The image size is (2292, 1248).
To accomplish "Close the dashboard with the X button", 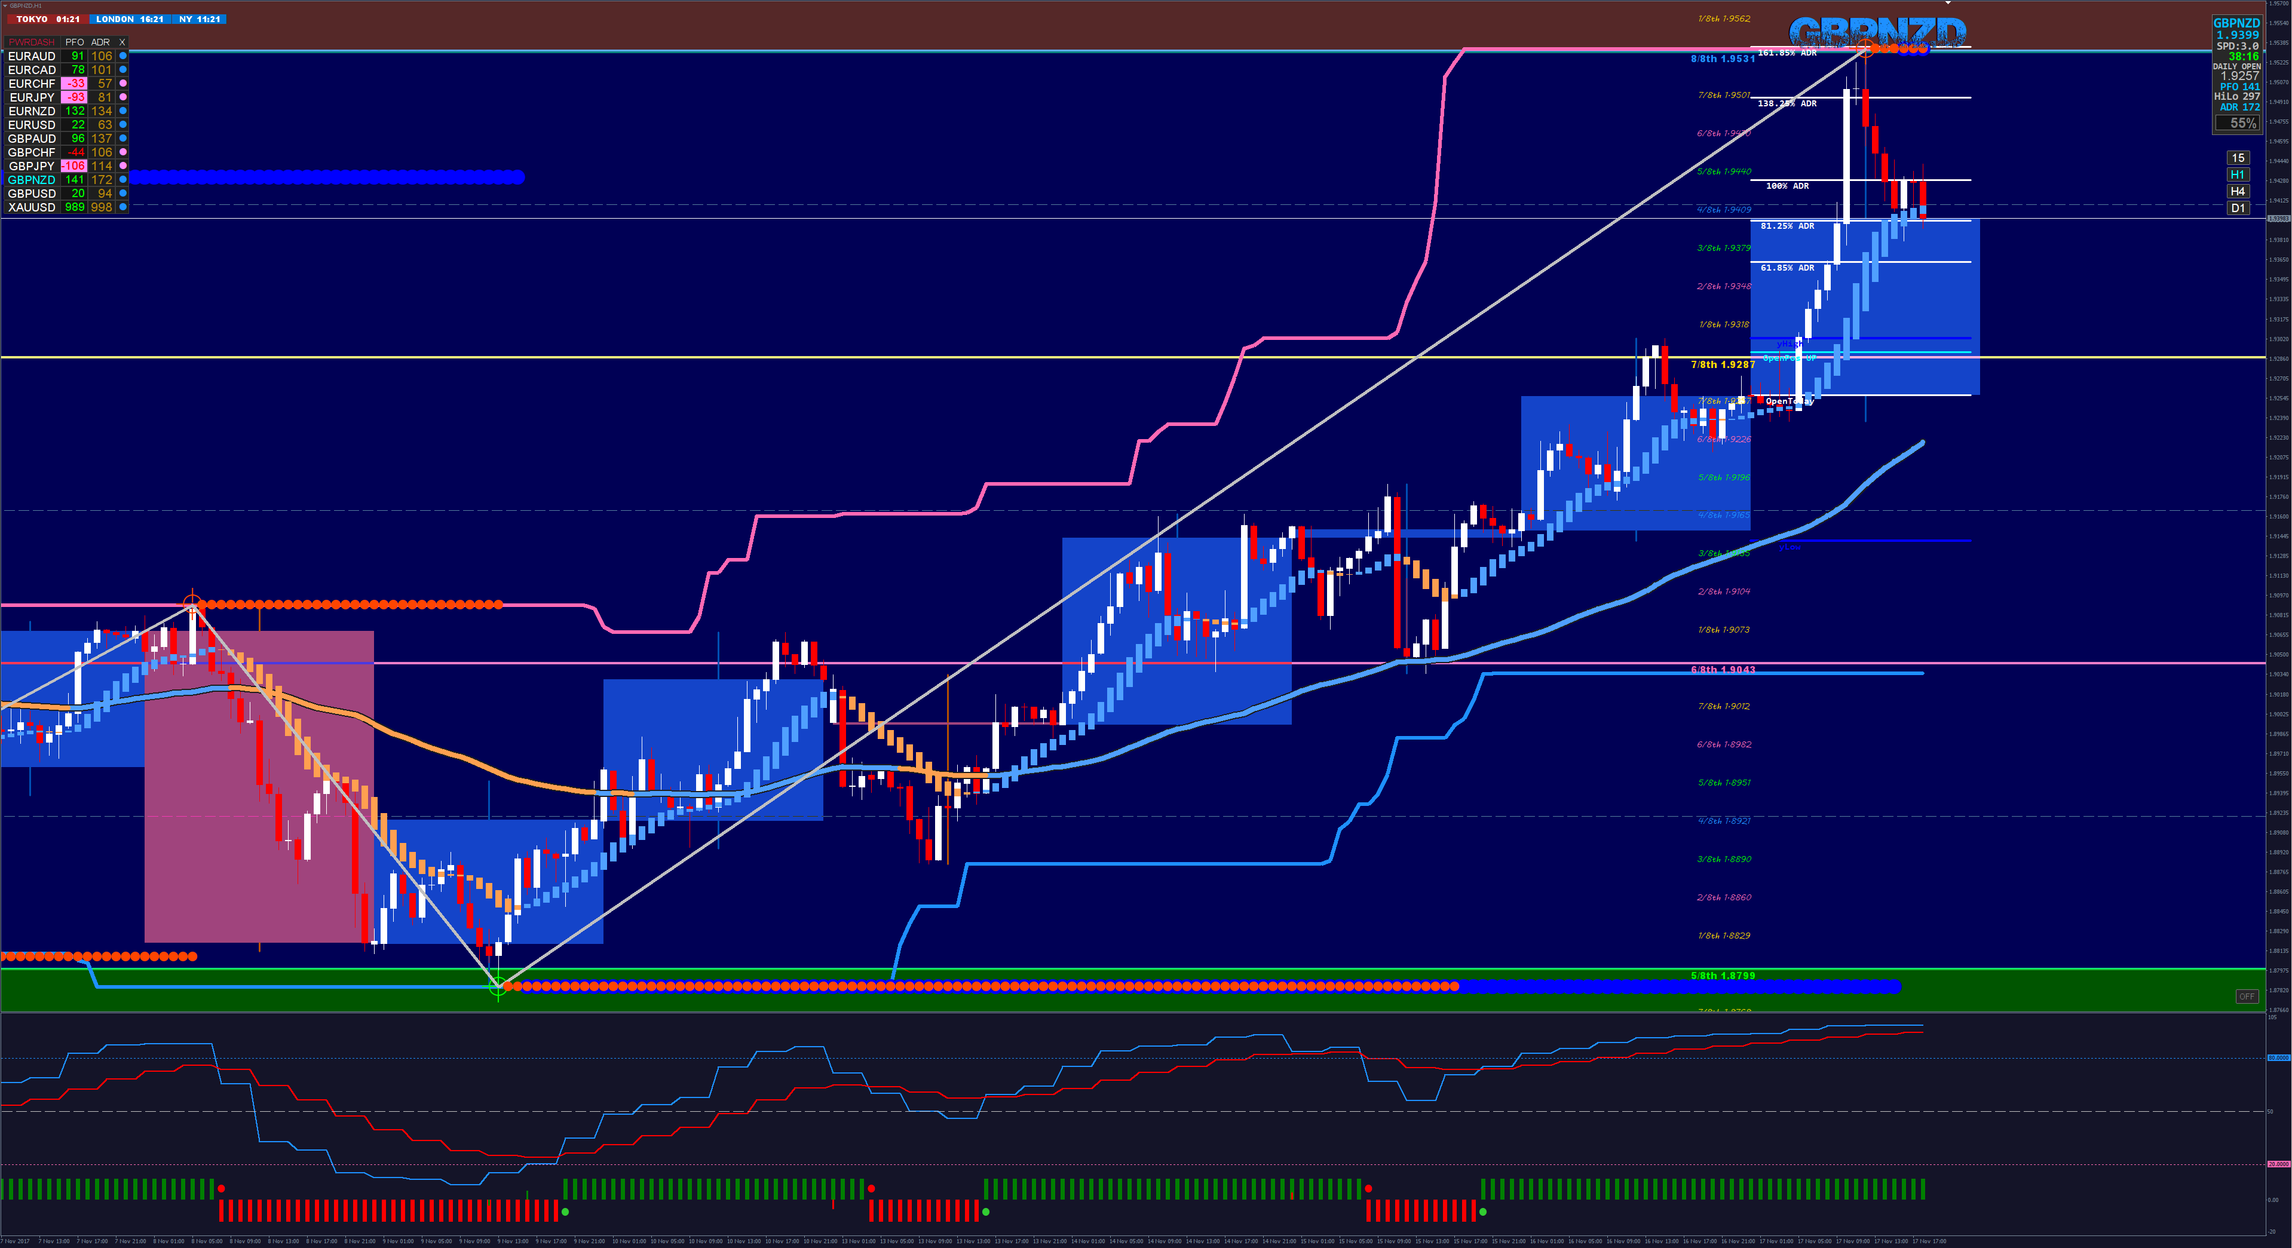I will pyautogui.click(x=123, y=42).
